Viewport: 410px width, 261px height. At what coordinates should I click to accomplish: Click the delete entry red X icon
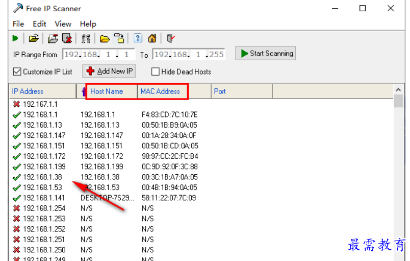coord(67,38)
